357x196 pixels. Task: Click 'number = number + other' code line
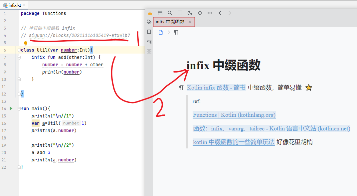tap(73, 65)
